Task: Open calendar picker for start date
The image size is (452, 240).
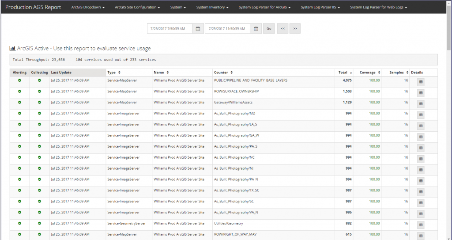Action: (198, 29)
